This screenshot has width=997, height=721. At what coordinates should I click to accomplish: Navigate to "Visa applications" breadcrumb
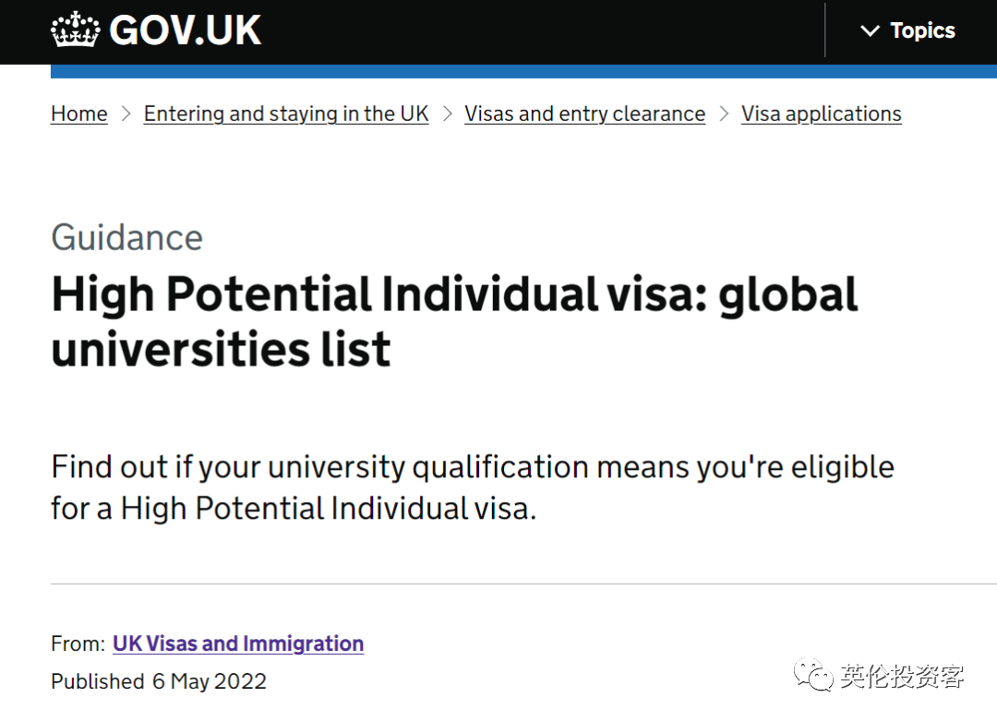[821, 114]
